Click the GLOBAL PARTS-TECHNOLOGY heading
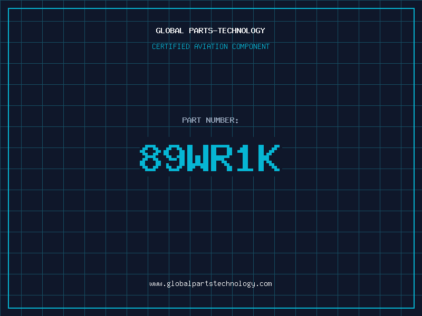The image size is (422, 316). pyautogui.click(x=210, y=31)
